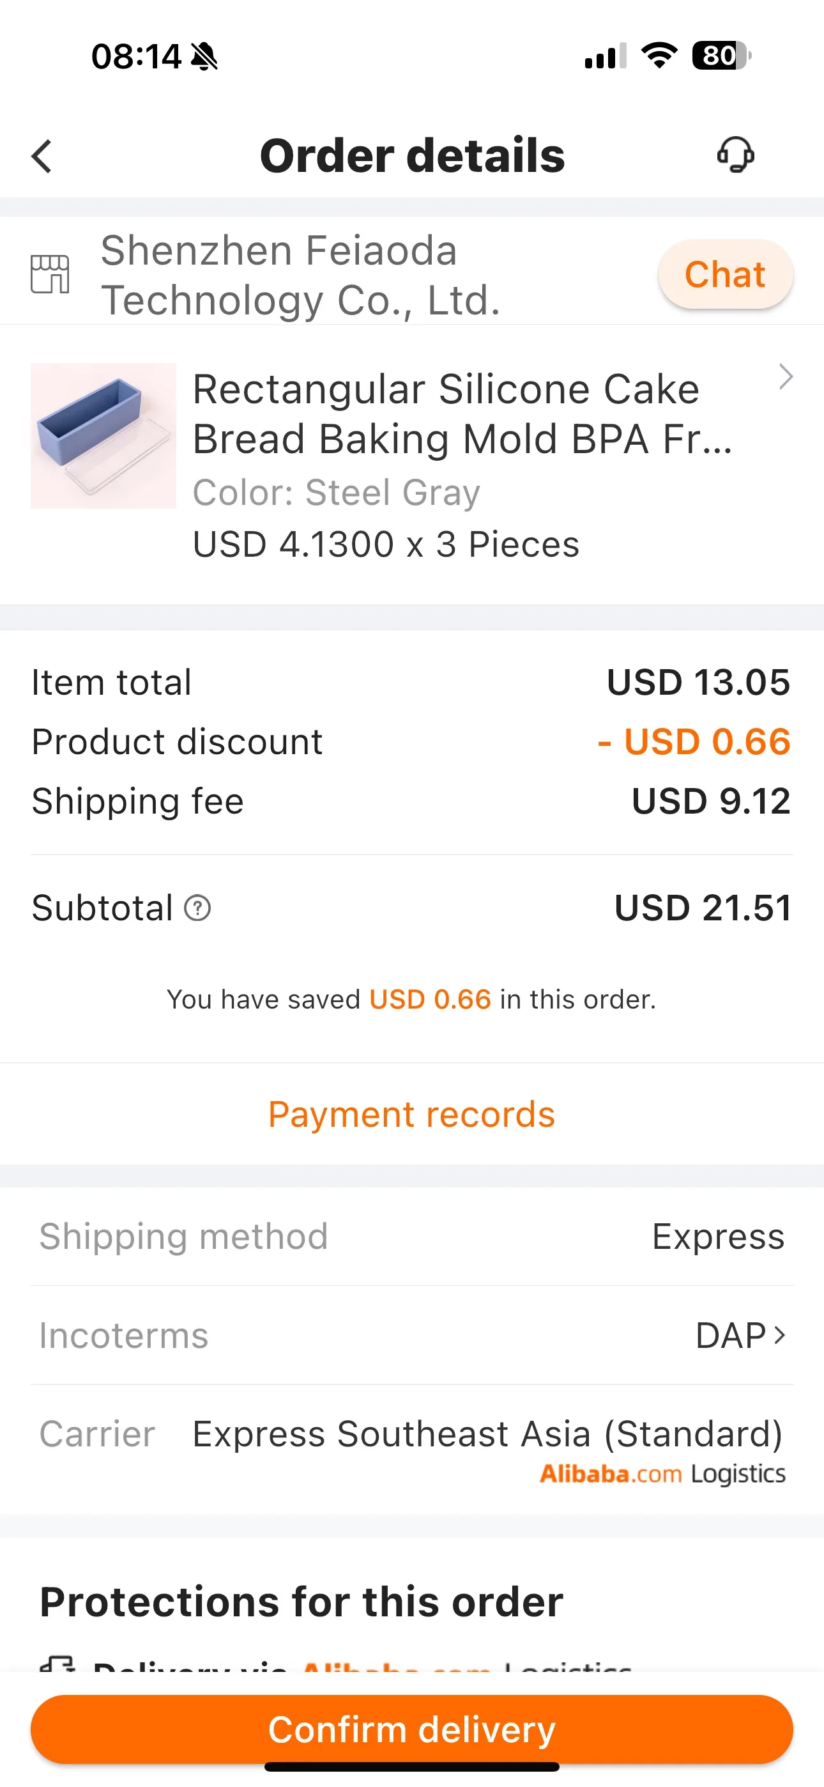The height and width of the screenshot is (1787, 824).
Task: Tap the Subtotal help question icon
Action: [197, 908]
